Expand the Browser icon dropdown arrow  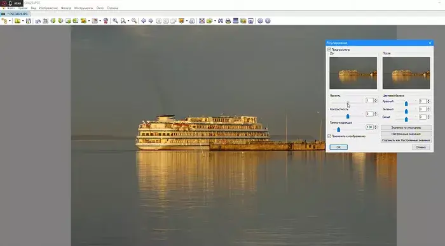(x=10, y=21)
